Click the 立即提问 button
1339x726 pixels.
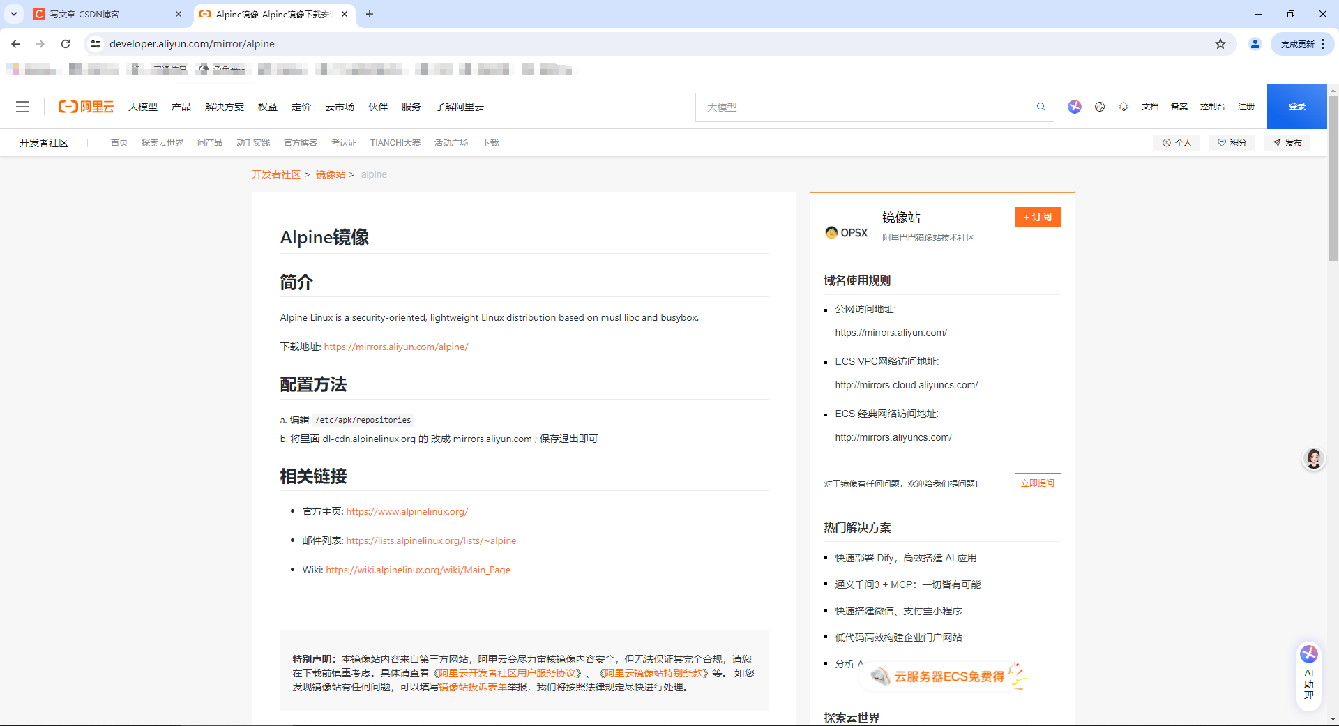pos(1038,483)
